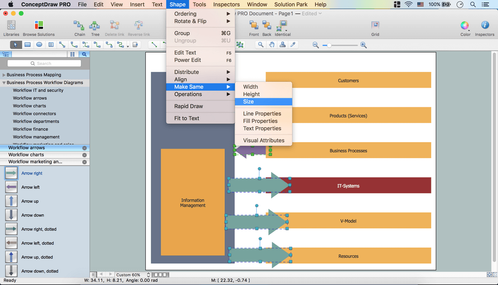498x285 pixels.
Task: Select the Arc connector tool
Action: click(x=74, y=45)
